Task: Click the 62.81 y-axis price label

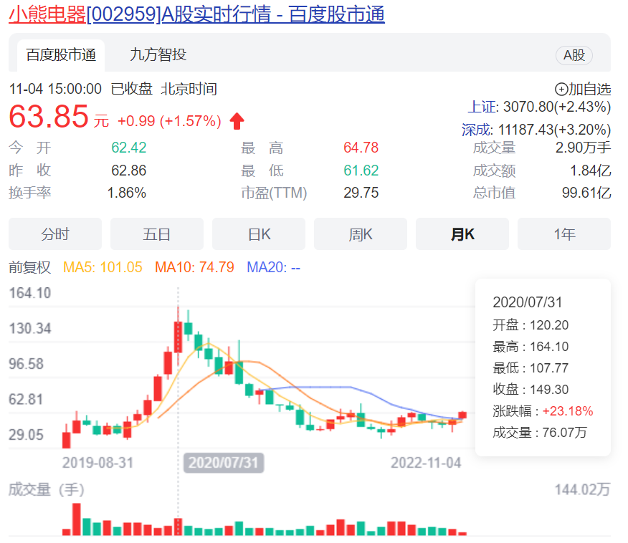Action: pos(26,399)
